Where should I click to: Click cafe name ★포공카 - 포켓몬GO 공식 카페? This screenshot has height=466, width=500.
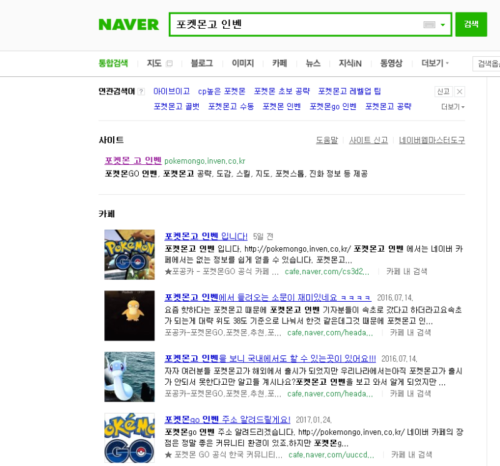(x=222, y=272)
